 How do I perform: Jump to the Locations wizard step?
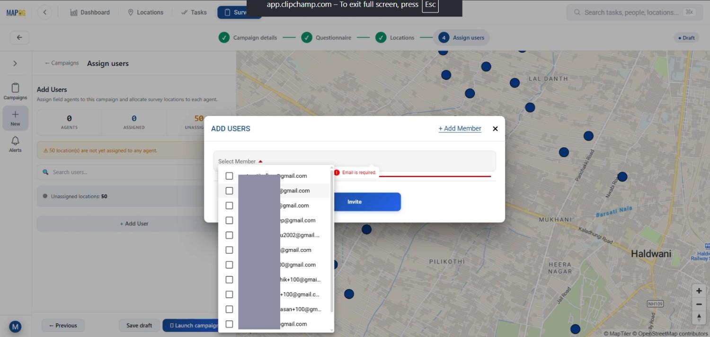click(395, 38)
